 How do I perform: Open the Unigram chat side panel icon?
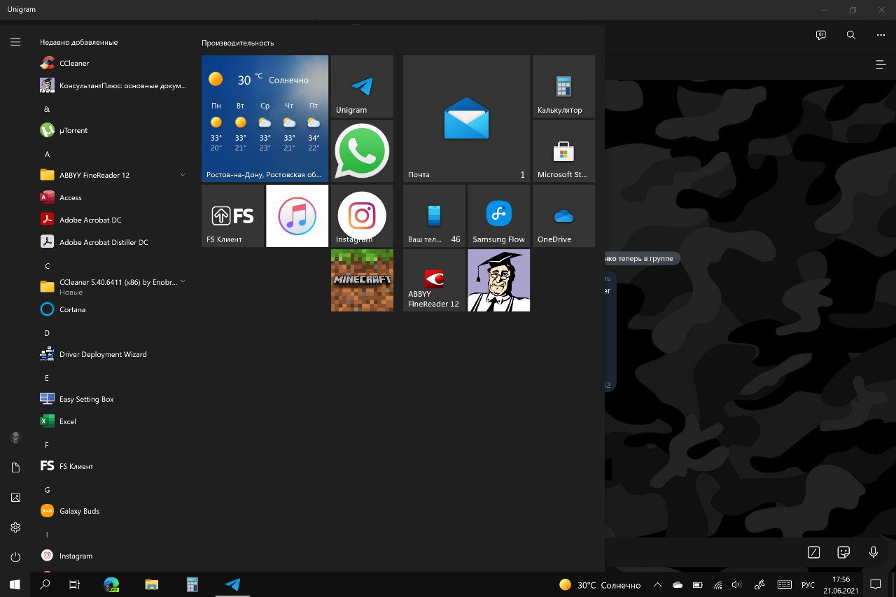coord(881,64)
